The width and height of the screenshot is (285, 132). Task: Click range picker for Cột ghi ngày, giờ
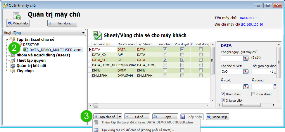coord(246,58)
